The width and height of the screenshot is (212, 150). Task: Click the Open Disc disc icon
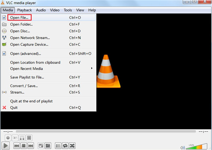[4, 31]
